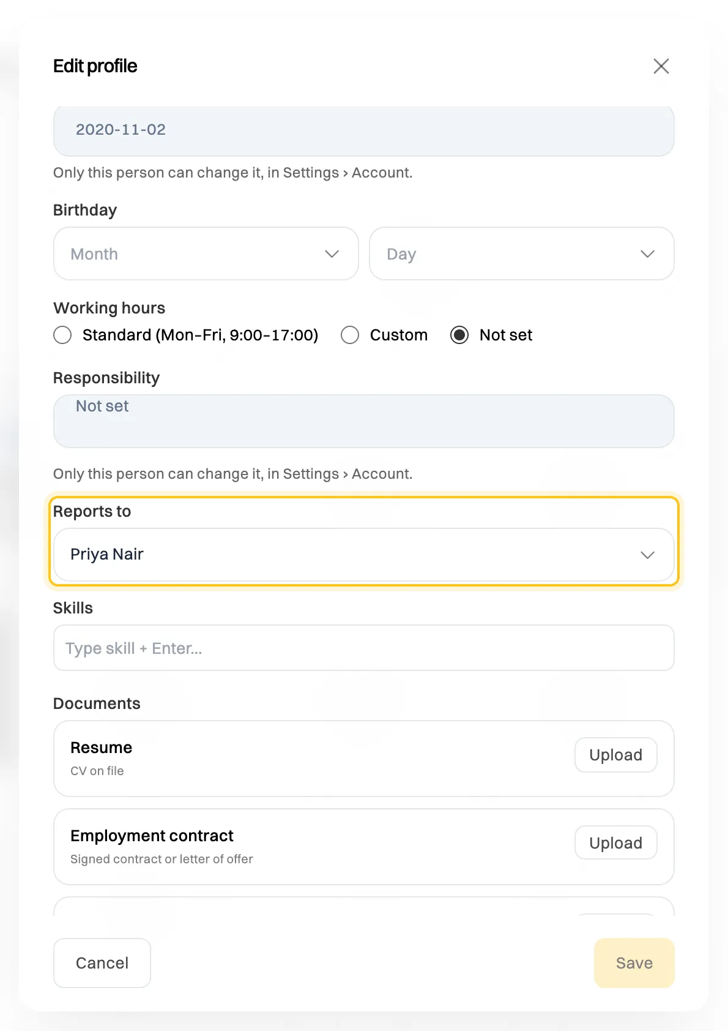This screenshot has width=728, height=1031.
Task: Click the Responsibility Not set text area
Action: 364,421
